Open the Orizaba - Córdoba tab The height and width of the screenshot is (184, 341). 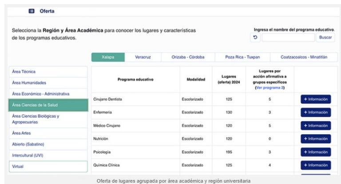(x=186, y=57)
